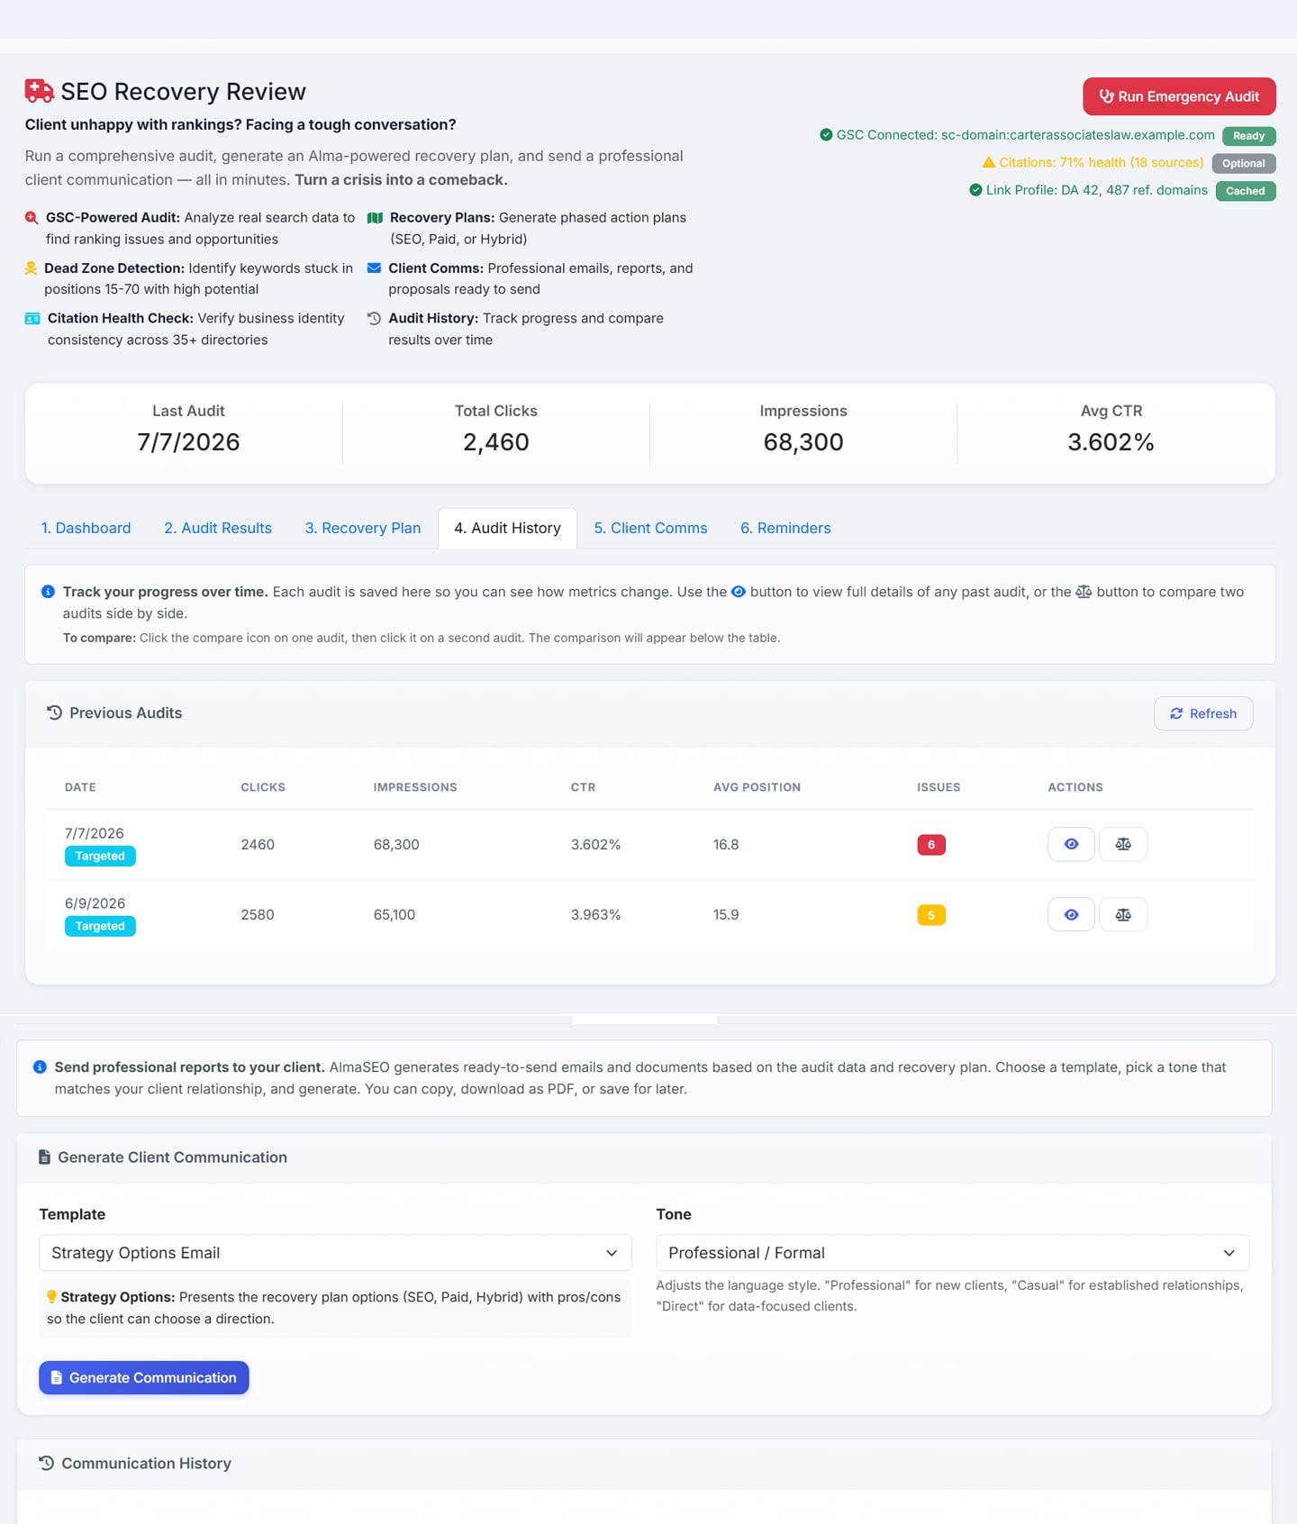Click the 65,100 impressions cell

click(395, 915)
